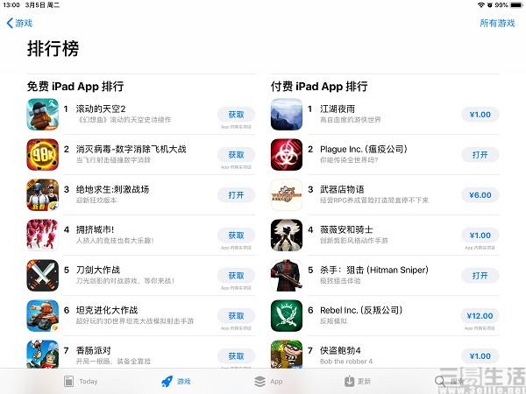Tap the 坦克进化大作战 tank icon

(x=43, y=315)
